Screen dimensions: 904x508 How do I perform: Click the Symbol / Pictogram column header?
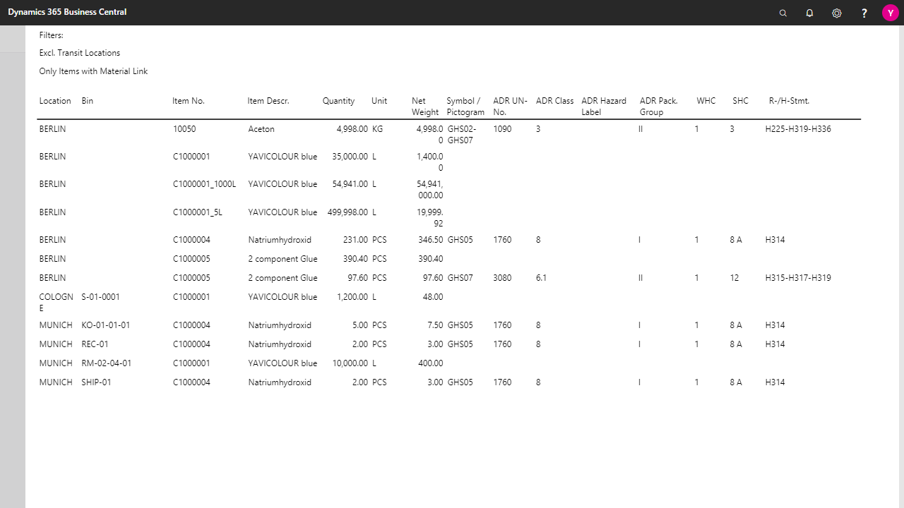[465, 107]
